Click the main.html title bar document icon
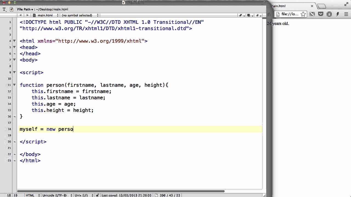351x197 pixels. (124, 2)
